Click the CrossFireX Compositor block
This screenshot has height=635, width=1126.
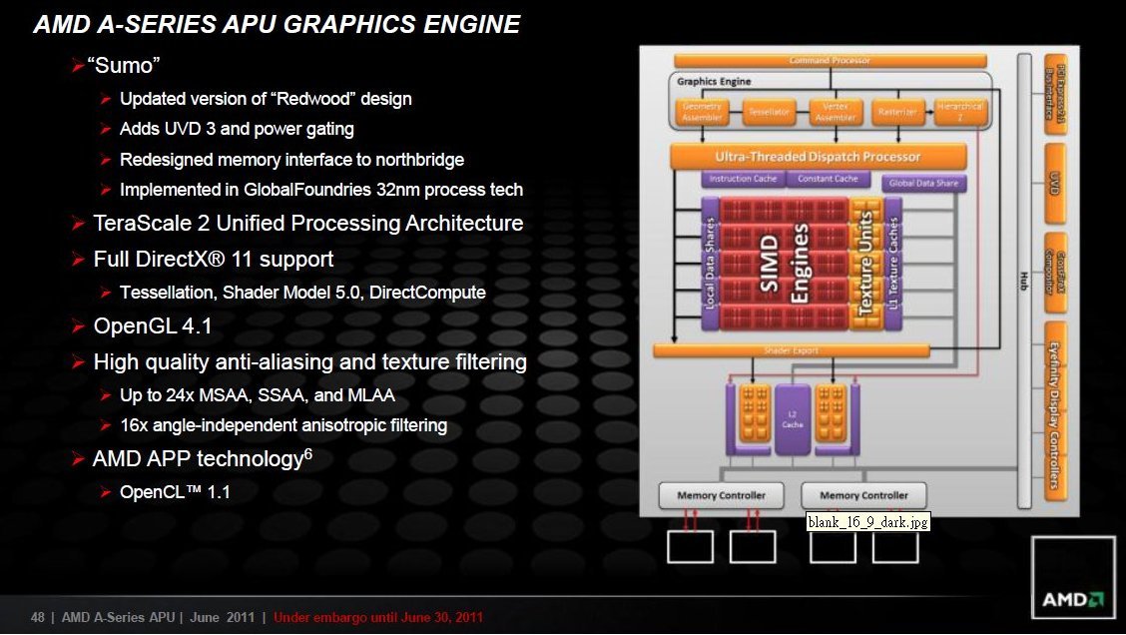pos(1054,273)
